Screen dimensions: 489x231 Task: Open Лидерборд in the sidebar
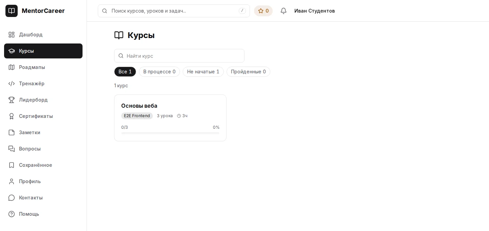point(43,100)
